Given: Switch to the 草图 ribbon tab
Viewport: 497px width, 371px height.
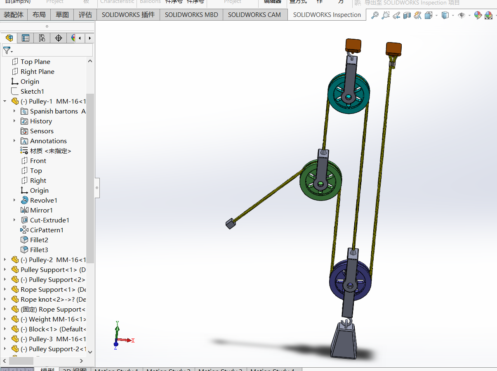Looking at the screenshot, I should coord(62,15).
